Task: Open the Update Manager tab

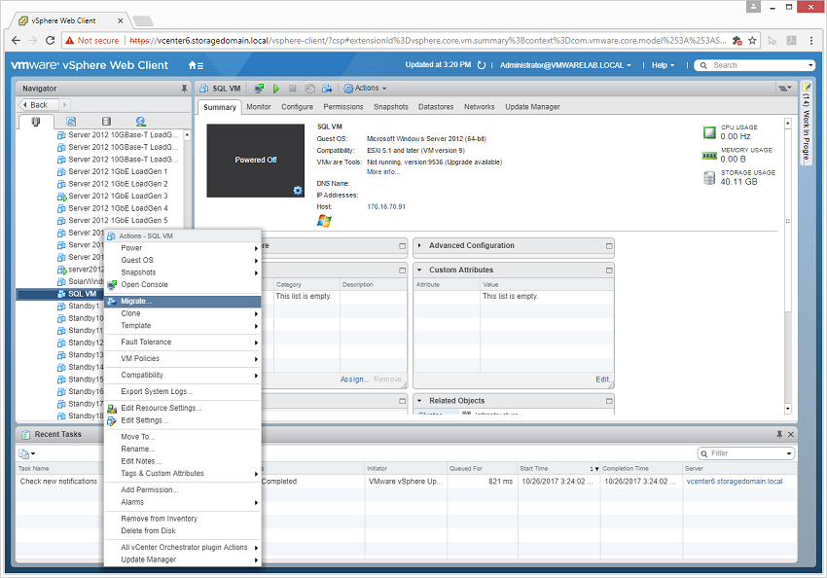Action: [x=532, y=107]
